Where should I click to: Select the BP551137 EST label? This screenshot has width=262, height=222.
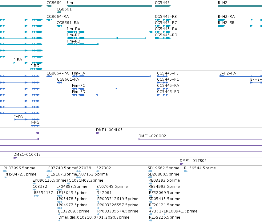pos(44,193)
